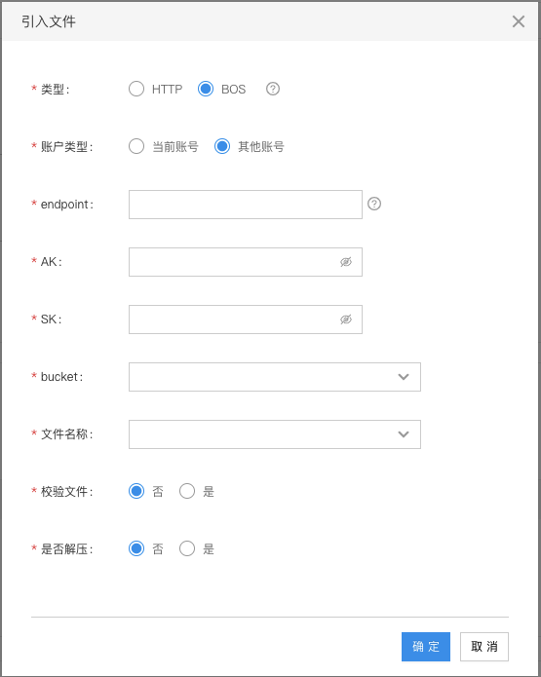Set 是否解压 to 否
Viewport: 541px width, 677px height.
pos(136,548)
